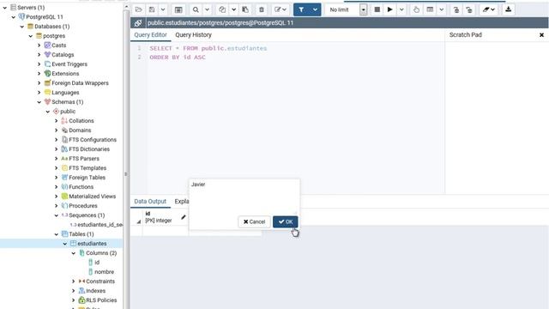Image resolution: width=549 pixels, height=309 pixels.
Task: Open the find options dropdown arrow
Action: (207, 9)
